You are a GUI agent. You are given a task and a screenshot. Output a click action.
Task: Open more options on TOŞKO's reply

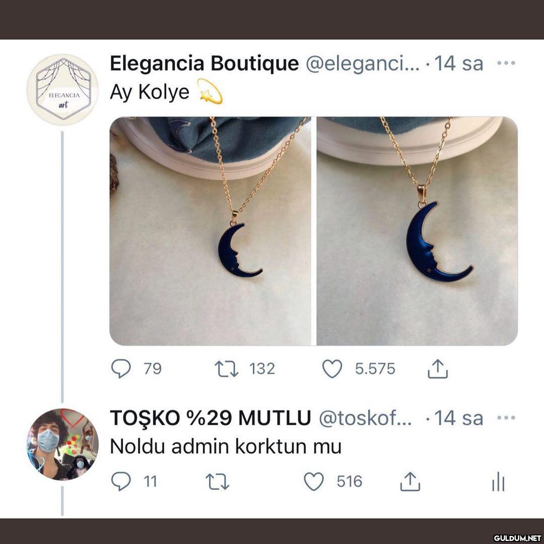pyautogui.click(x=506, y=418)
